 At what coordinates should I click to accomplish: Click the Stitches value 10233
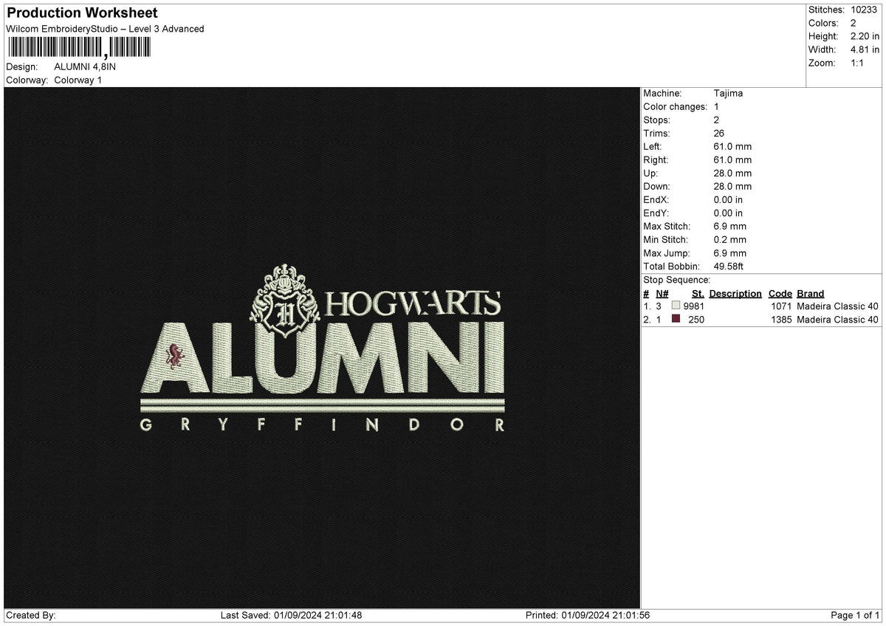tap(864, 10)
